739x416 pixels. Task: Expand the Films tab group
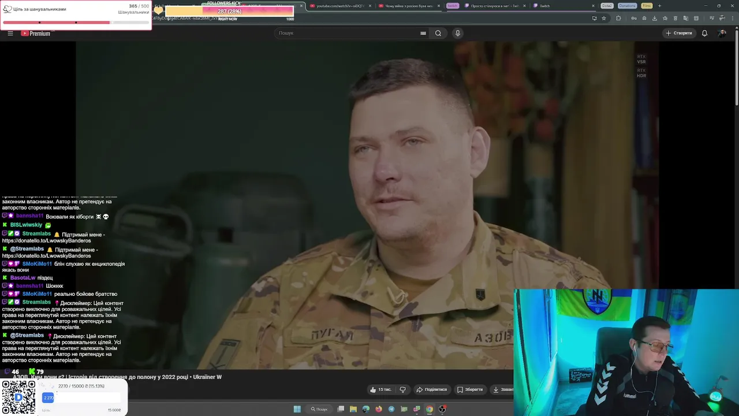[x=647, y=6]
